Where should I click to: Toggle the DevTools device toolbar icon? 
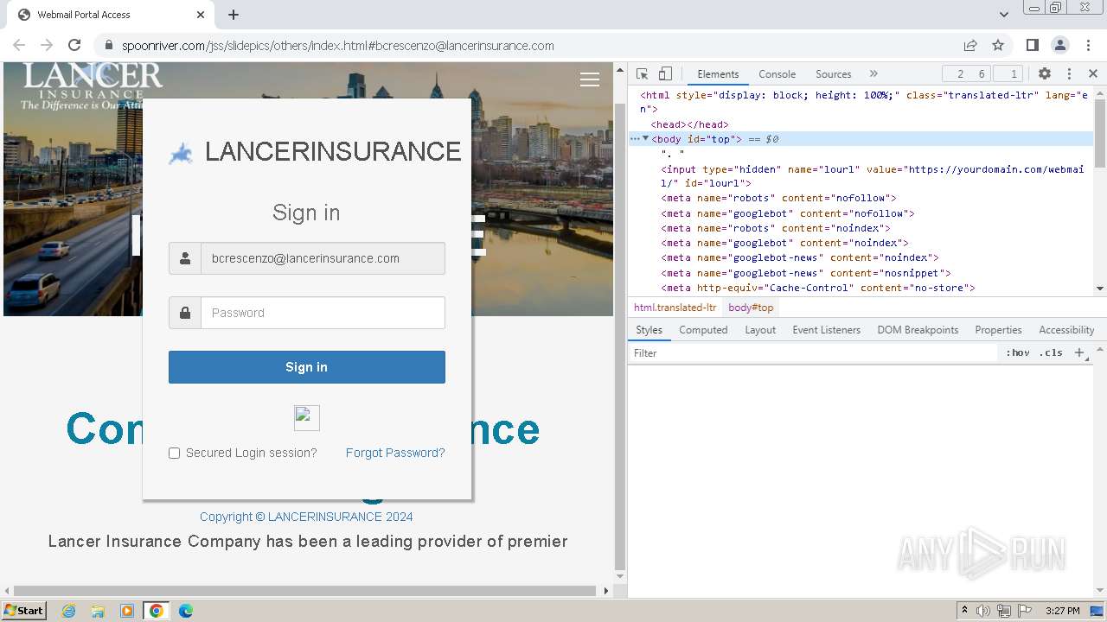point(665,73)
